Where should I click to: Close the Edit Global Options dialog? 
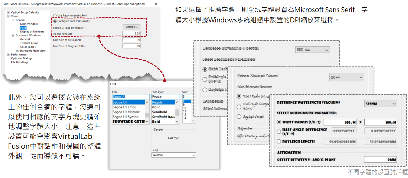coord(156,4)
